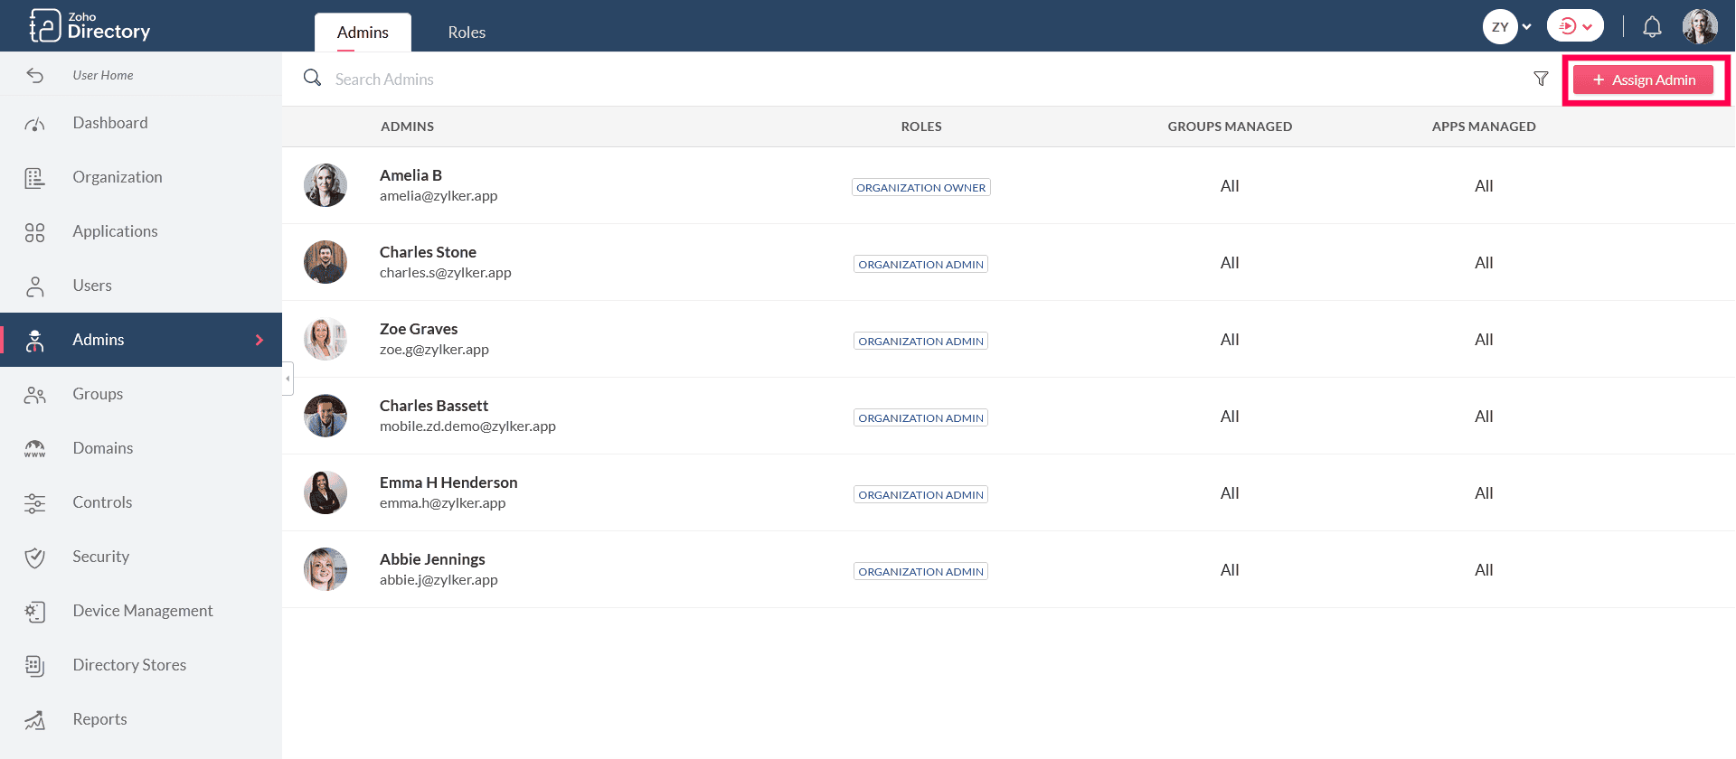Click the filter funnel icon

pyautogui.click(x=1541, y=79)
